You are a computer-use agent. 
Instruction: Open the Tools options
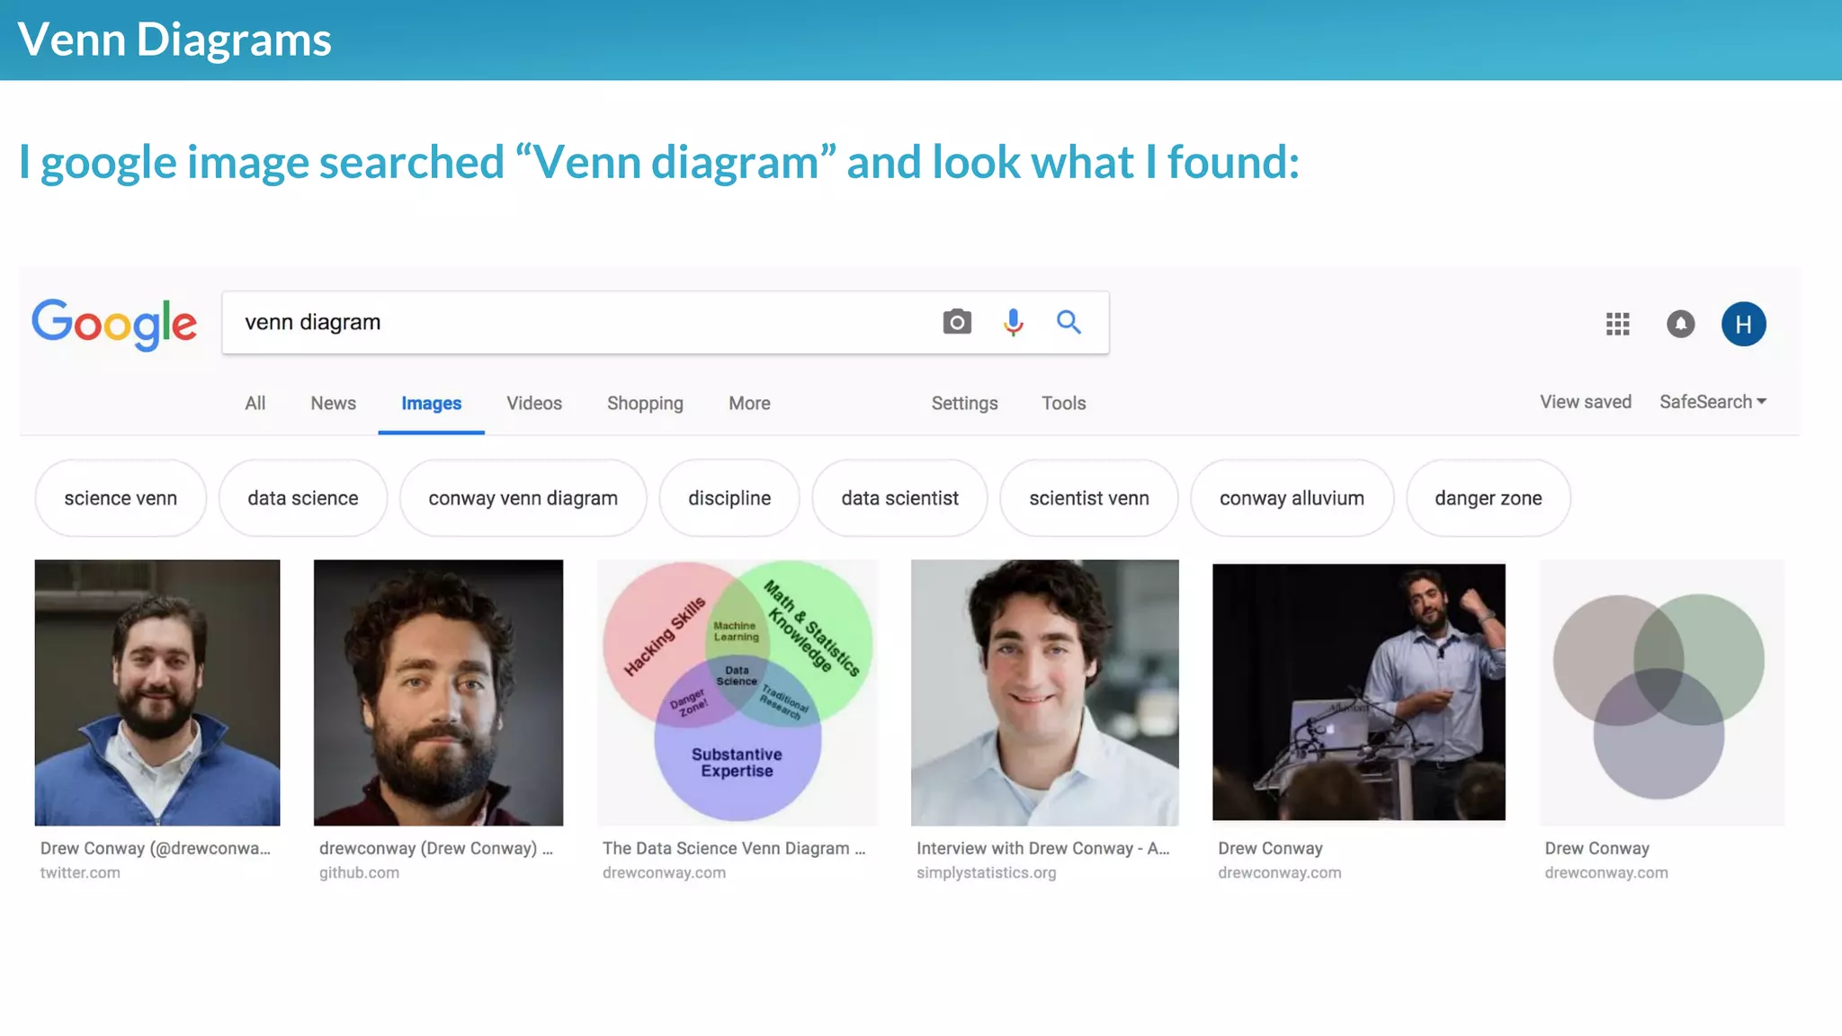pos(1064,403)
